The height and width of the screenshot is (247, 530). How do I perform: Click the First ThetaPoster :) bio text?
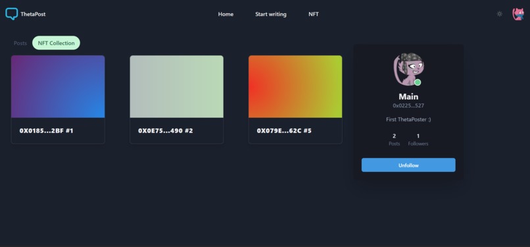pos(408,119)
